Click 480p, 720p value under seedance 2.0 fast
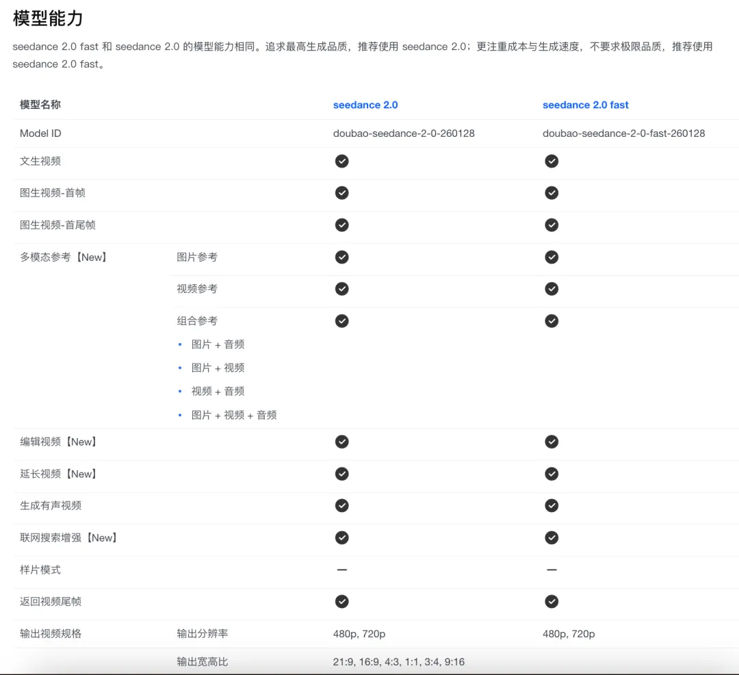The height and width of the screenshot is (675, 739). click(569, 633)
